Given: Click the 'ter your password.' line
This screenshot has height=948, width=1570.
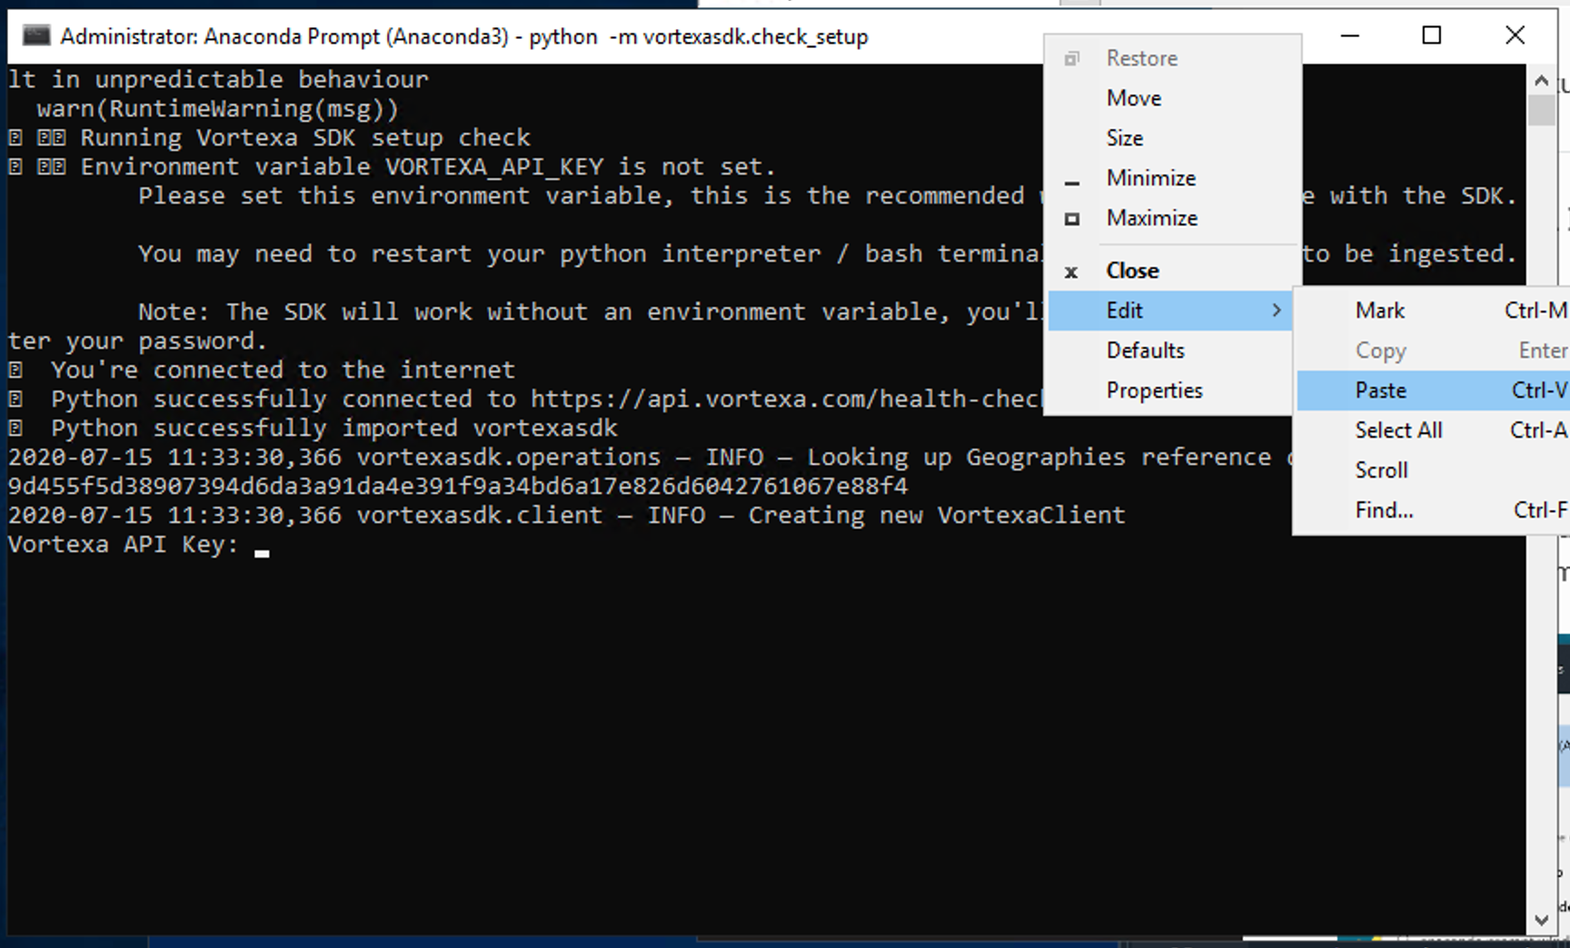Looking at the screenshot, I should point(137,341).
